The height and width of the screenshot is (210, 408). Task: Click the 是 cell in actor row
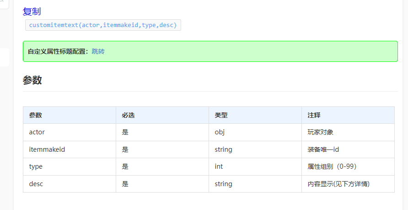tap(162, 132)
